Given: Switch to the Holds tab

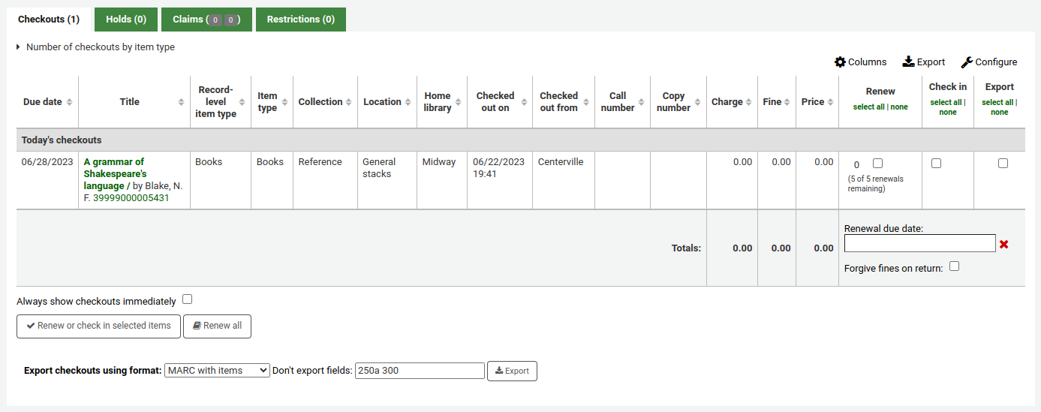Looking at the screenshot, I should (126, 20).
